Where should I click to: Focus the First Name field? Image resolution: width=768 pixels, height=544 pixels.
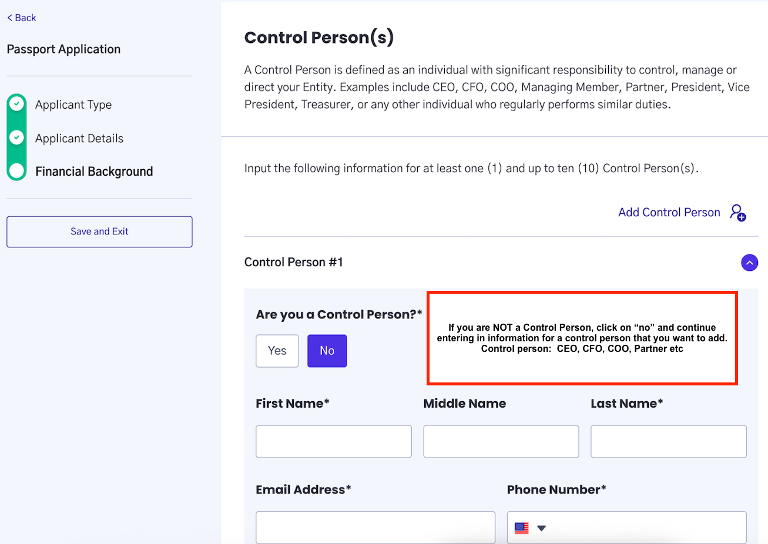(x=334, y=441)
